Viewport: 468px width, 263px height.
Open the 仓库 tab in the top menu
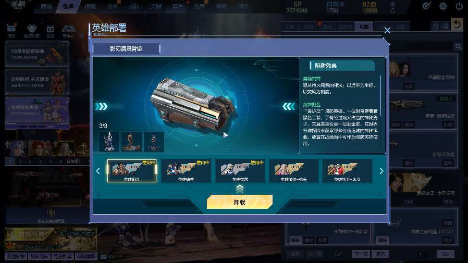(x=68, y=6)
